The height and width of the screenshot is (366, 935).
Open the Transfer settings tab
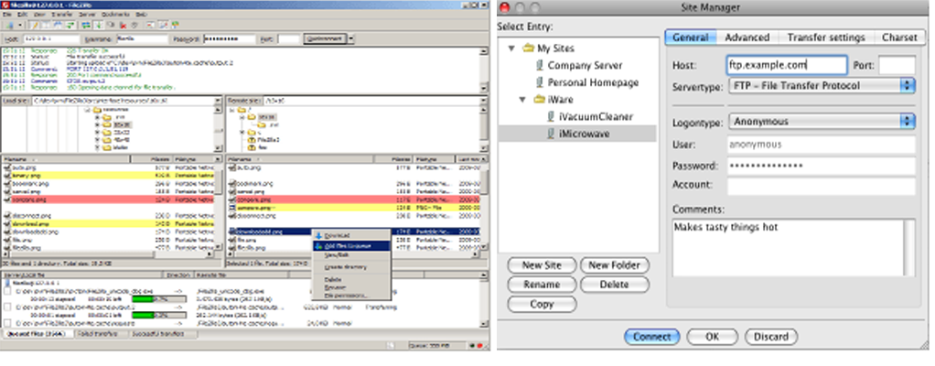click(825, 38)
